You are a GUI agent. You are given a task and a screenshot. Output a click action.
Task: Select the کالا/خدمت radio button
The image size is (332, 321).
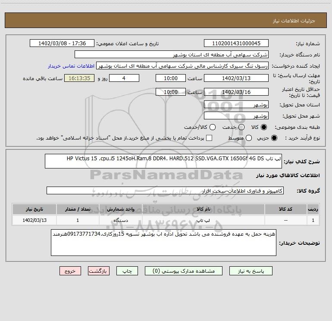213,127
